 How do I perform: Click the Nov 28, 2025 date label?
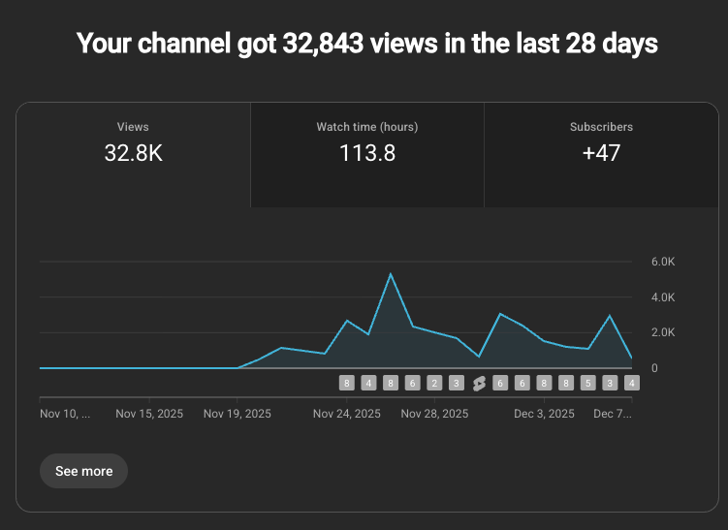[x=434, y=414]
